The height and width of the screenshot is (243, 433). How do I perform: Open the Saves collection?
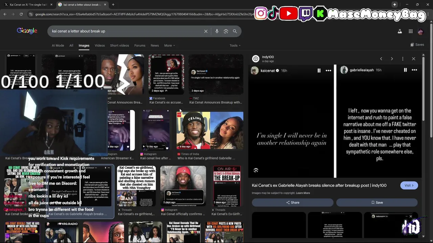click(x=417, y=45)
